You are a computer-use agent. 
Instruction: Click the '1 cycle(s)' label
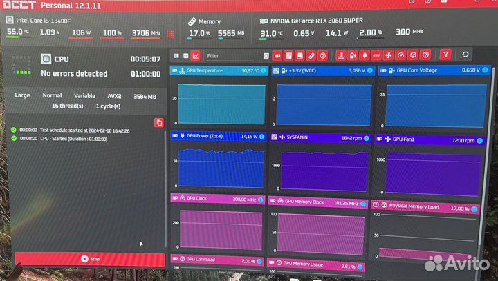[x=109, y=106]
